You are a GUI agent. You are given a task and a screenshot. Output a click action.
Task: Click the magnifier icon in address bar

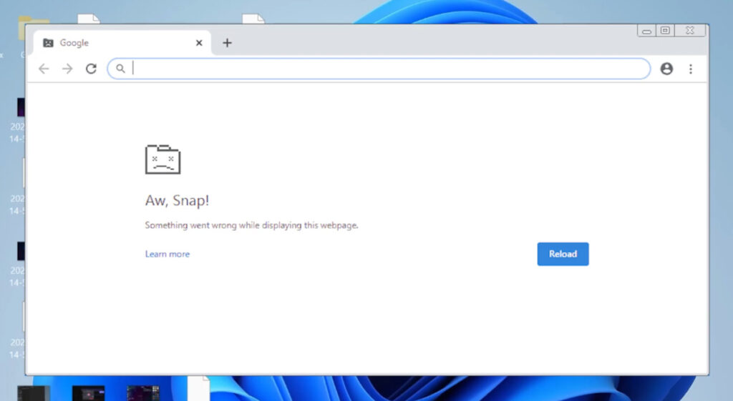pyautogui.click(x=120, y=69)
